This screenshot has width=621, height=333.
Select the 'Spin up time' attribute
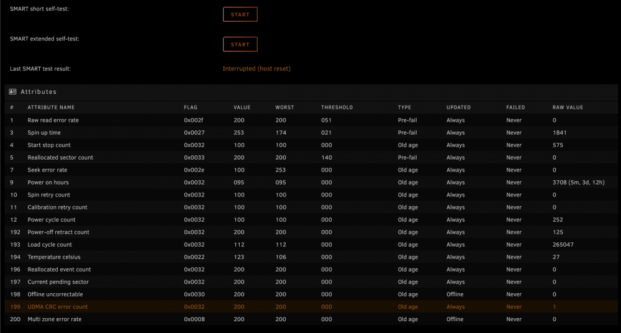[44, 132]
